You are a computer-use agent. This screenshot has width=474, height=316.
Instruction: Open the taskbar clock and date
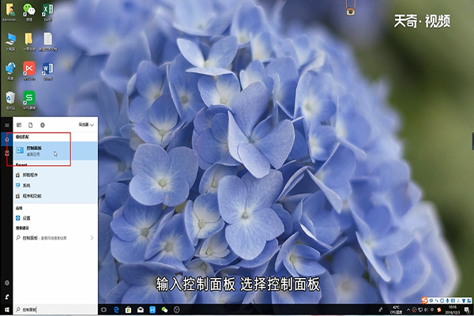452,310
